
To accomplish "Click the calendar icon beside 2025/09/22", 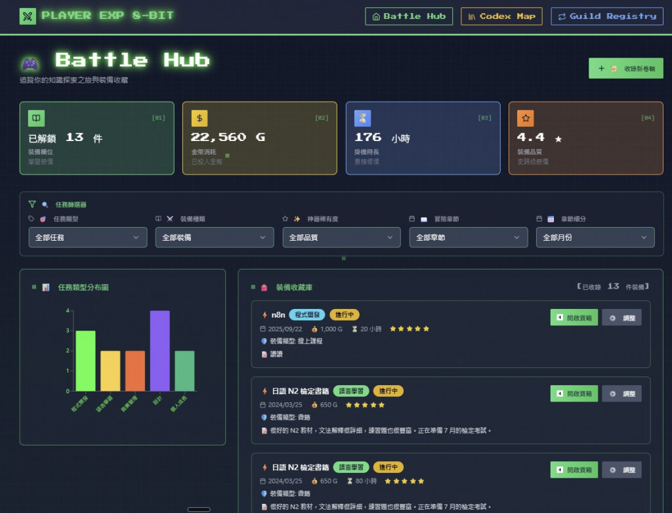I will (262, 329).
